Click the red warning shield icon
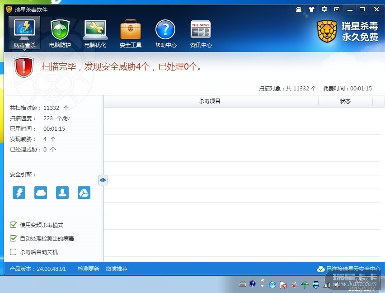The width and height of the screenshot is (385, 293). (24, 67)
